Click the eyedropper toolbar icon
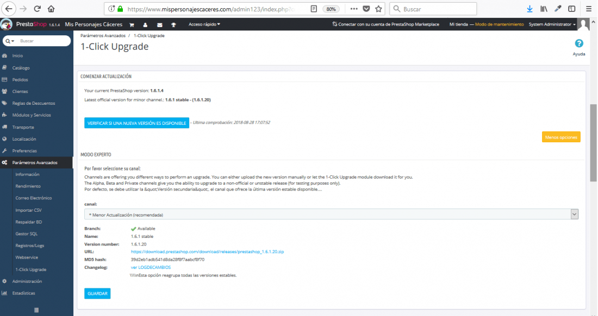The height and width of the screenshot is (316, 598). pyautogui.click(x=558, y=9)
